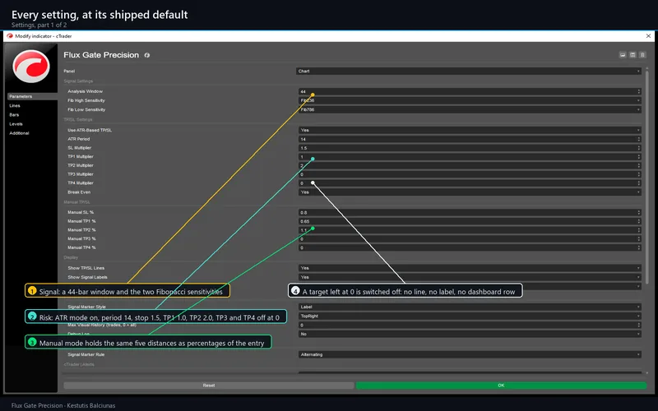658x411 pixels.
Task: Open the dropdown showing TopRight
Action: point(470,316)
